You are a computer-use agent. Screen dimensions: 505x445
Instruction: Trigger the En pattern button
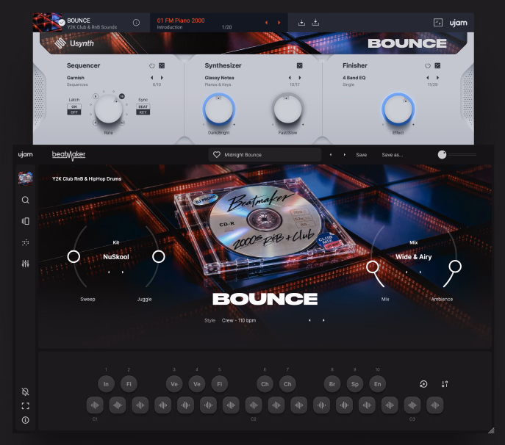(377, 384)
